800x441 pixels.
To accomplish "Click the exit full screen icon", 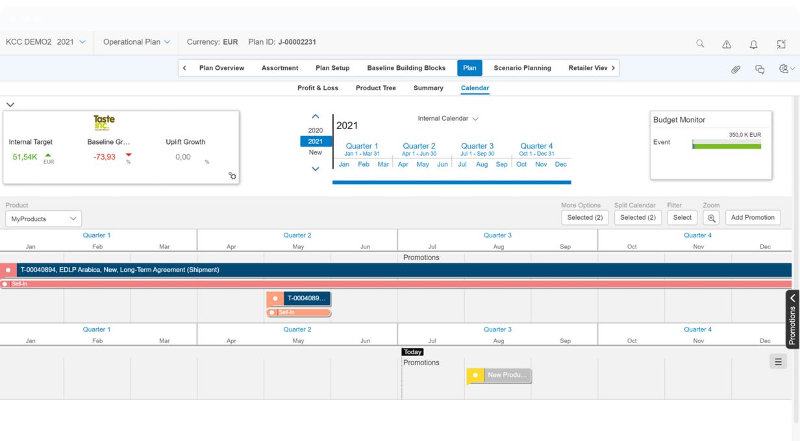I will (x=781, y=44).
